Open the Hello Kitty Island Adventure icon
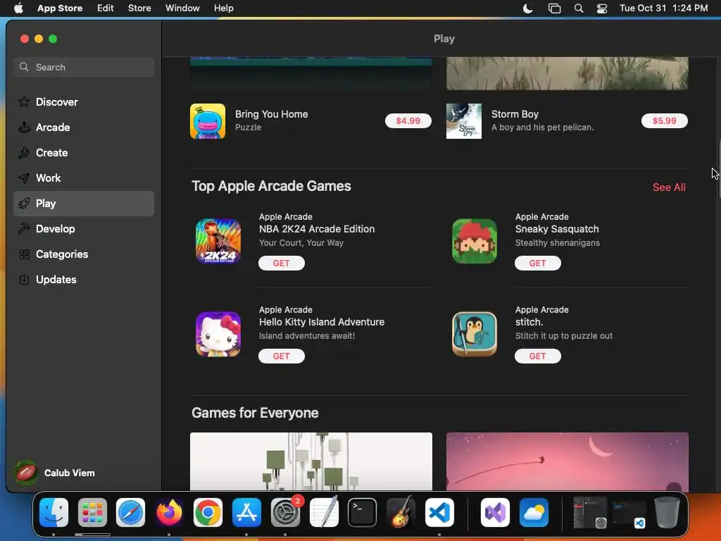Screen dimensions: 721x541 218,335
